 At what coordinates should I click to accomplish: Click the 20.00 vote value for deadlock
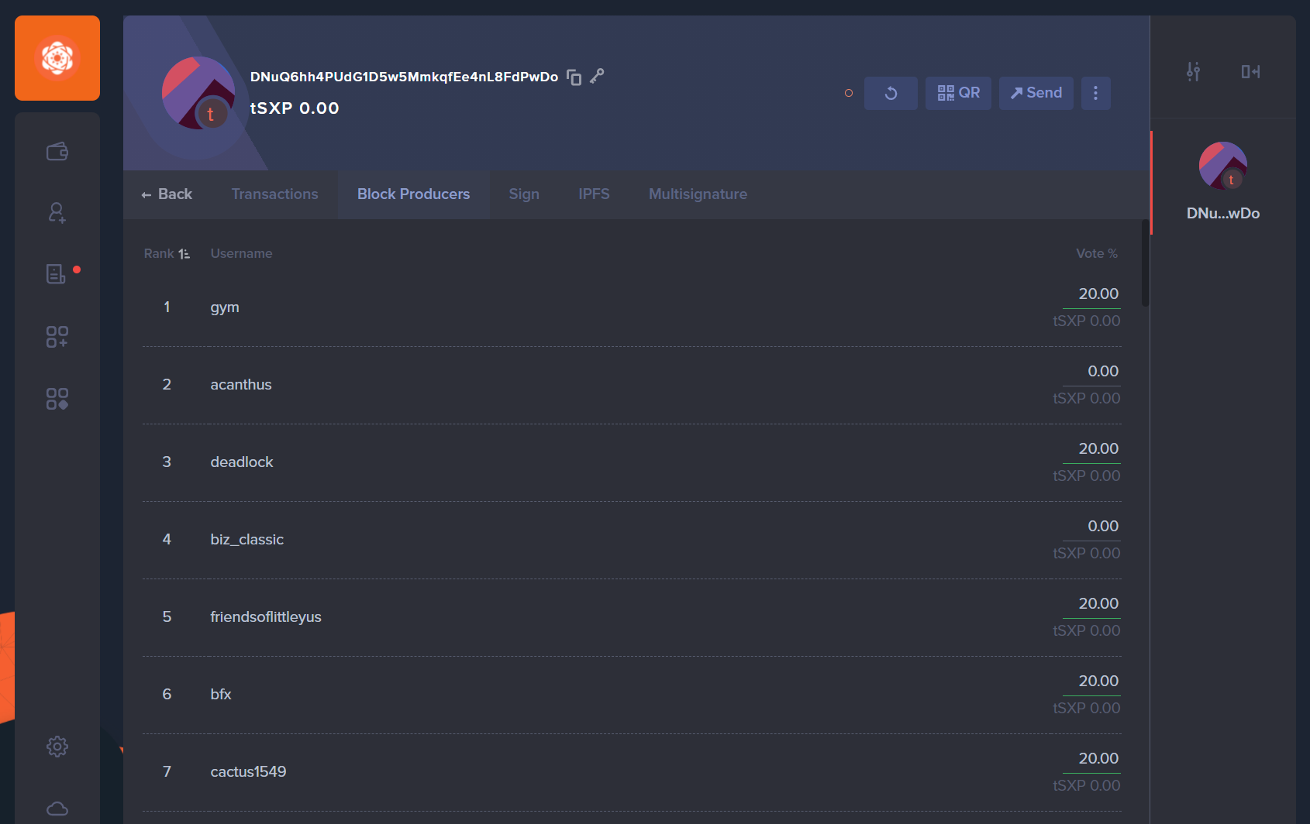tap(1098, 449)
